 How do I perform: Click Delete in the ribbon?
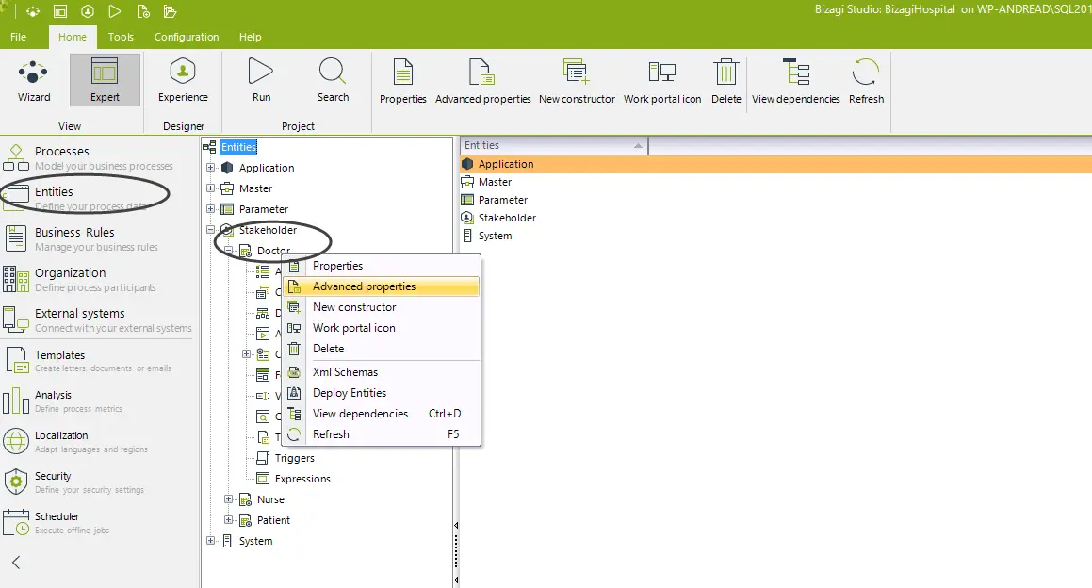coord(725,82)
